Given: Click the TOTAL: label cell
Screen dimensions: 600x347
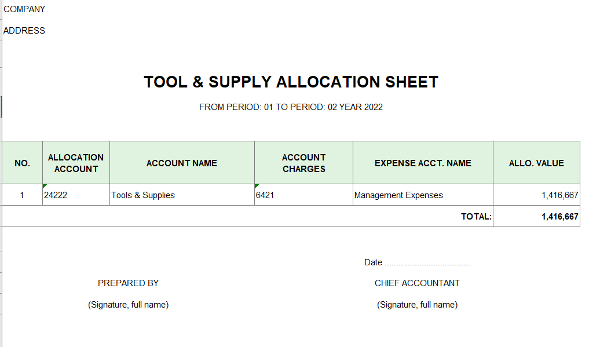Looking at the screenshot, I should tap(476, 217).
